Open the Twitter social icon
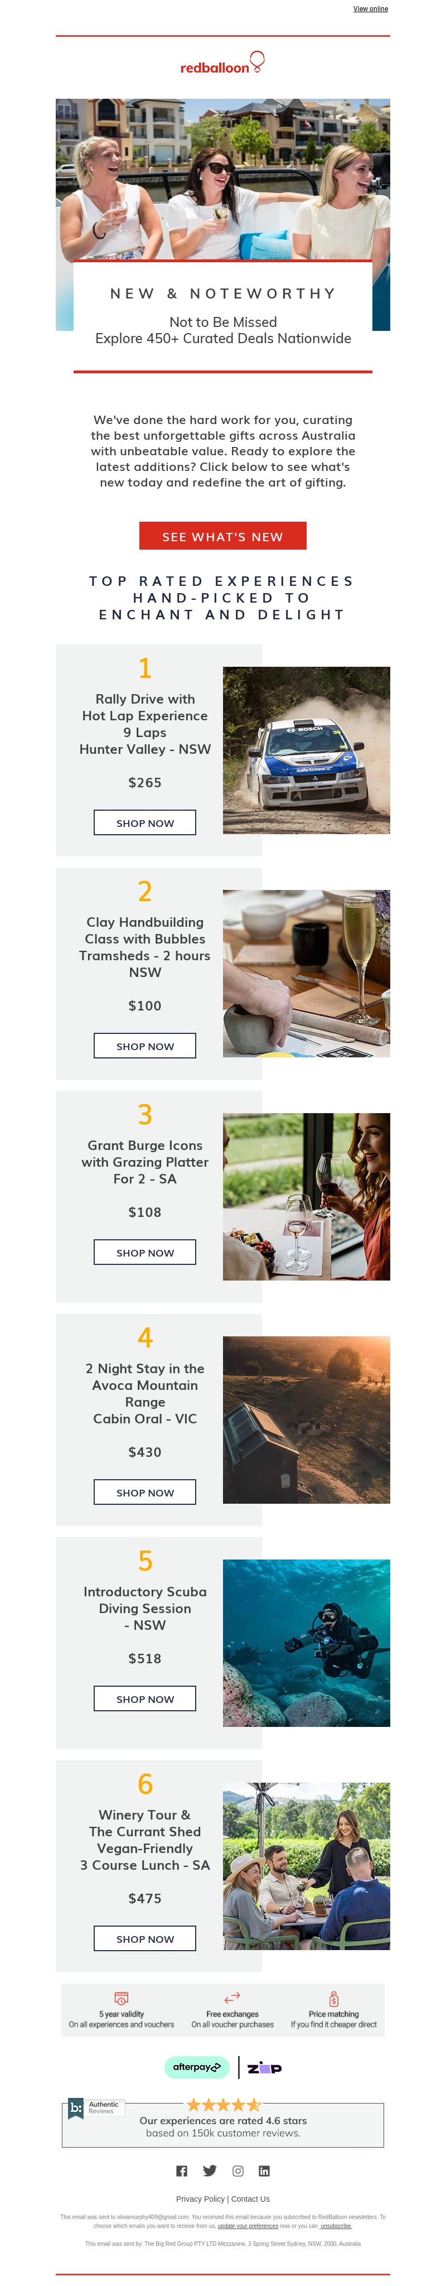 (x=209, y=2171)
